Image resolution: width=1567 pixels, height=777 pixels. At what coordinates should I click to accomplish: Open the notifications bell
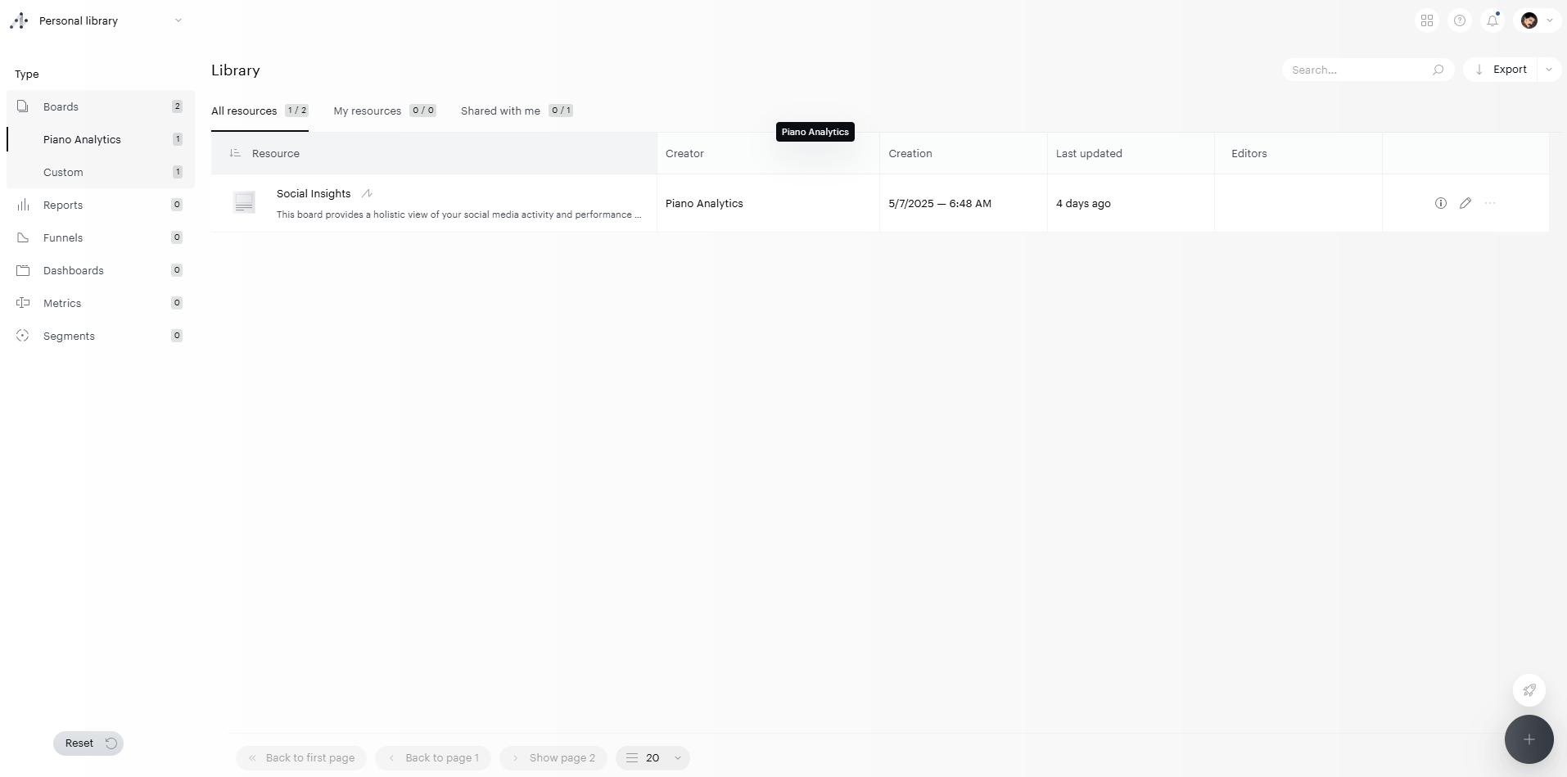pos(1492,20)
